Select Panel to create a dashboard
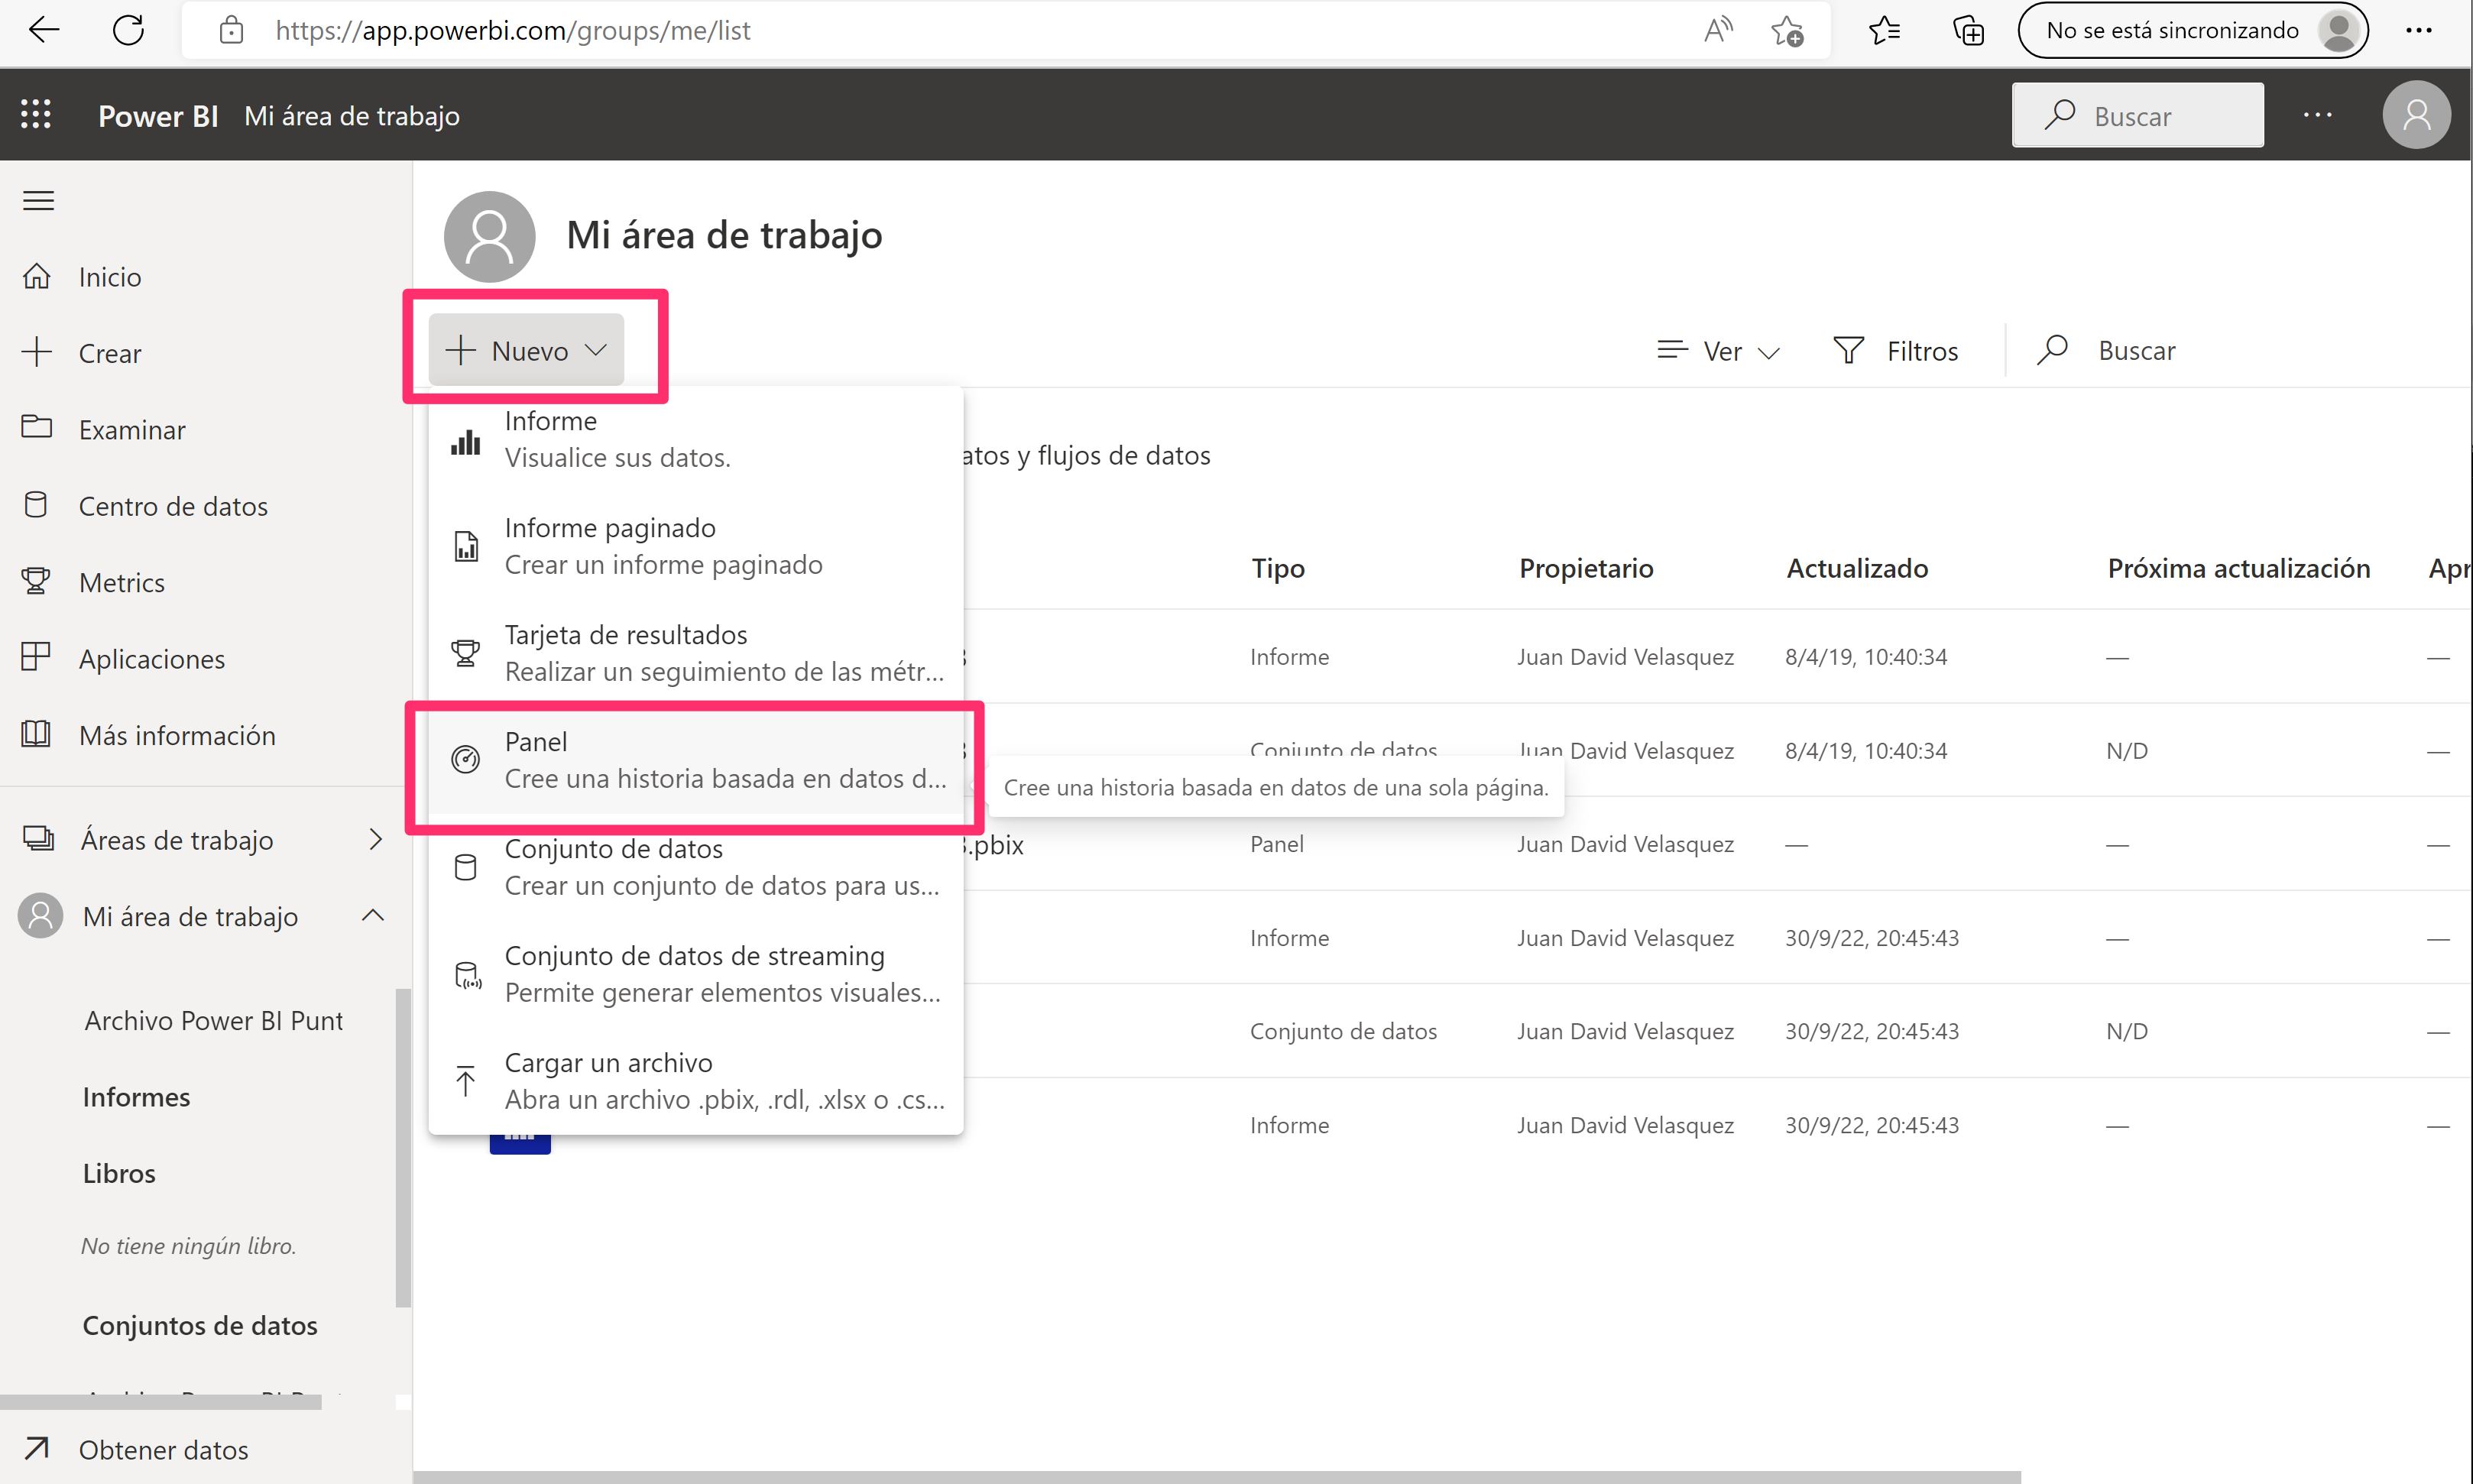The height and width of the screenshot is (1484, 2473). pyautogui.click(x=696, y=760)
